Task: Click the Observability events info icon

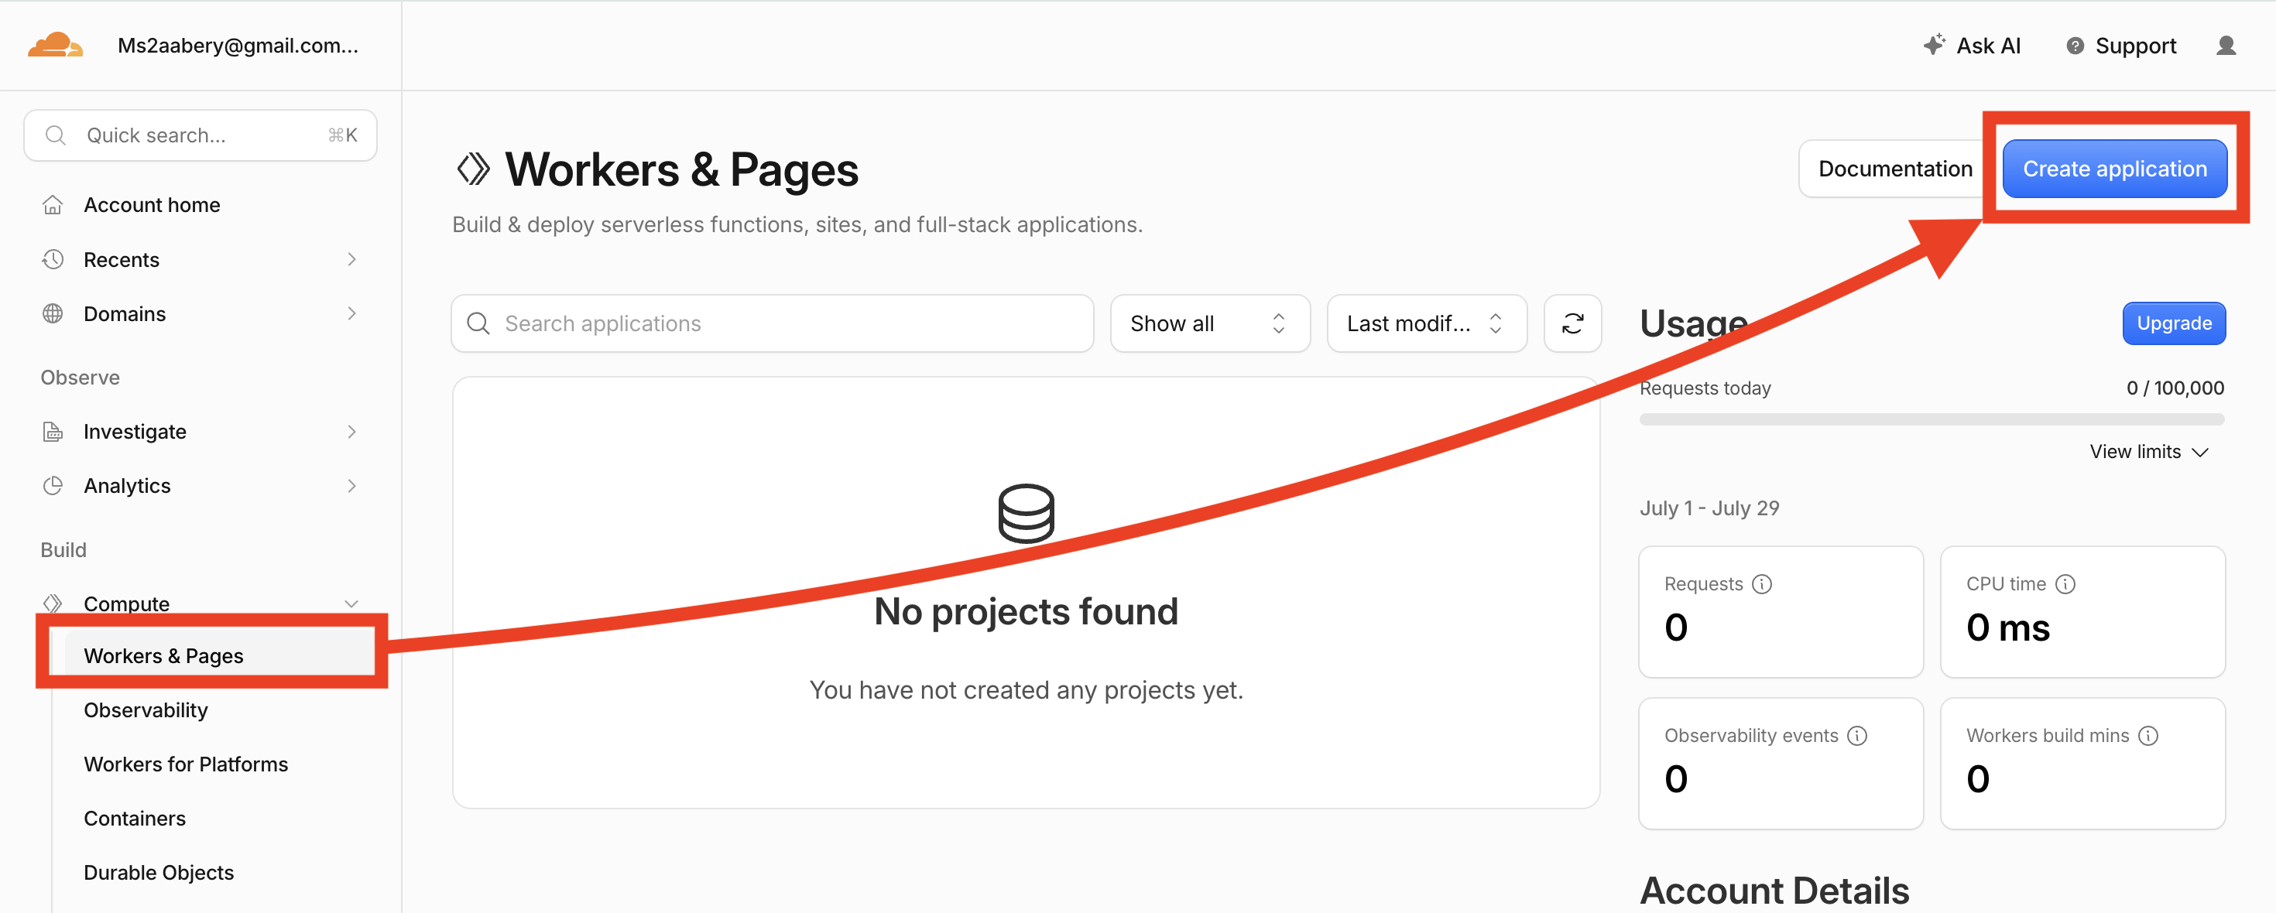Action: click(x=1857, y=736)
